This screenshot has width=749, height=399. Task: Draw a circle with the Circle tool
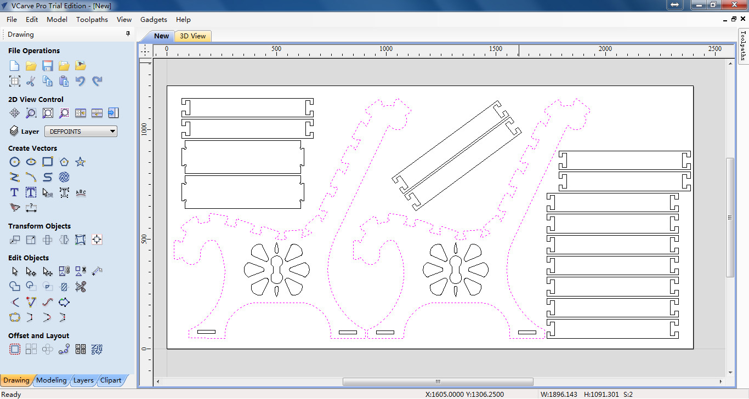(15, 162)
